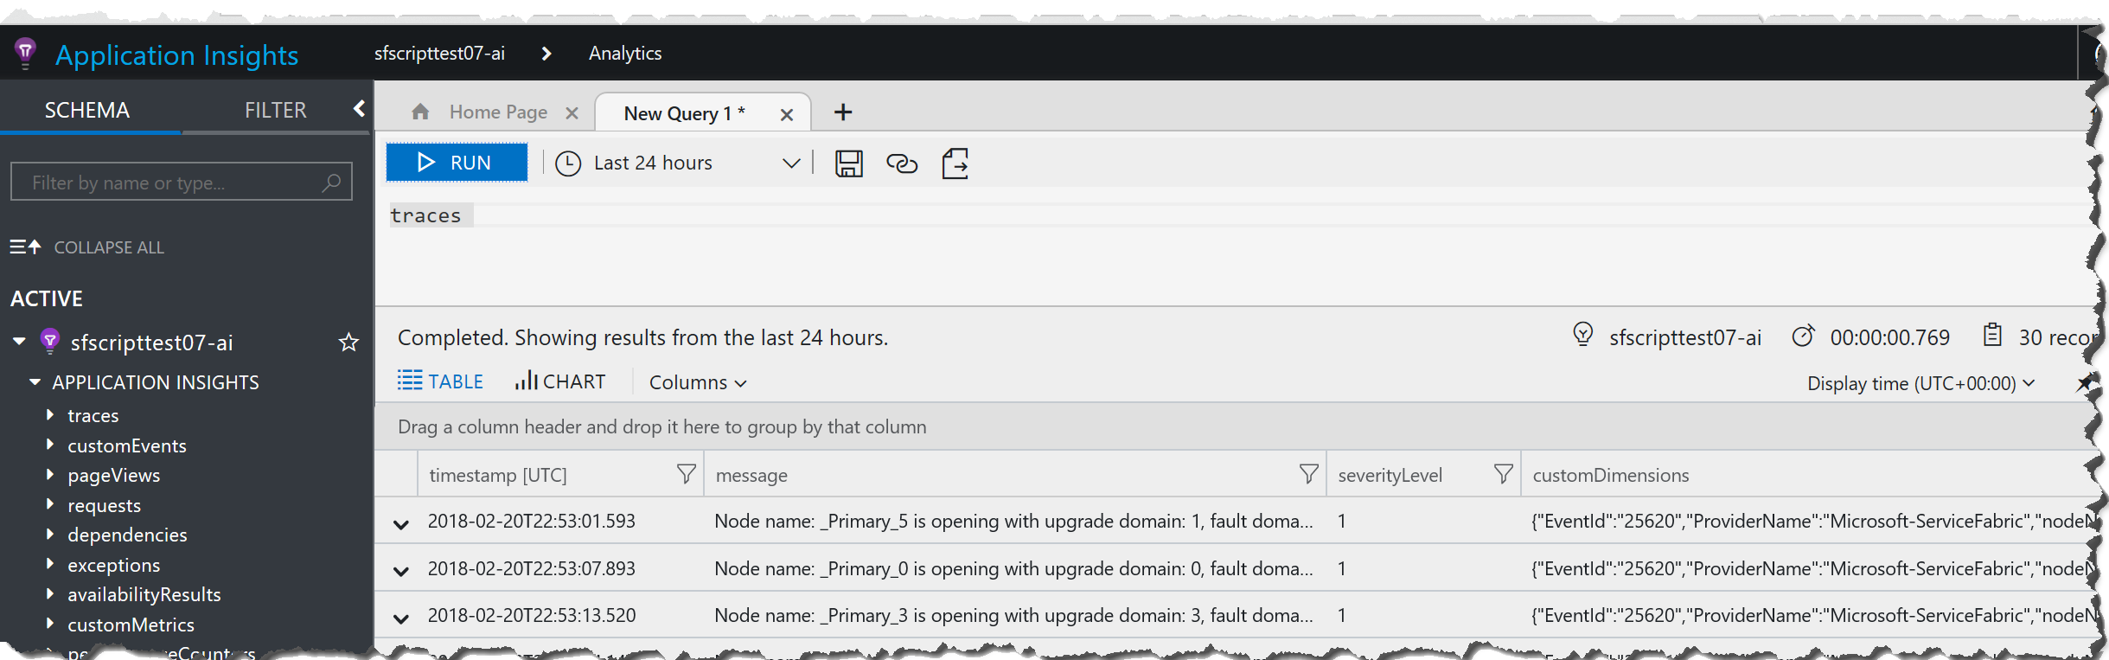Image resolution: width=2109 pixels, height=660 pixels.
Task: Expand the exceptions table in the schema
Action: (x=50, y=564)
